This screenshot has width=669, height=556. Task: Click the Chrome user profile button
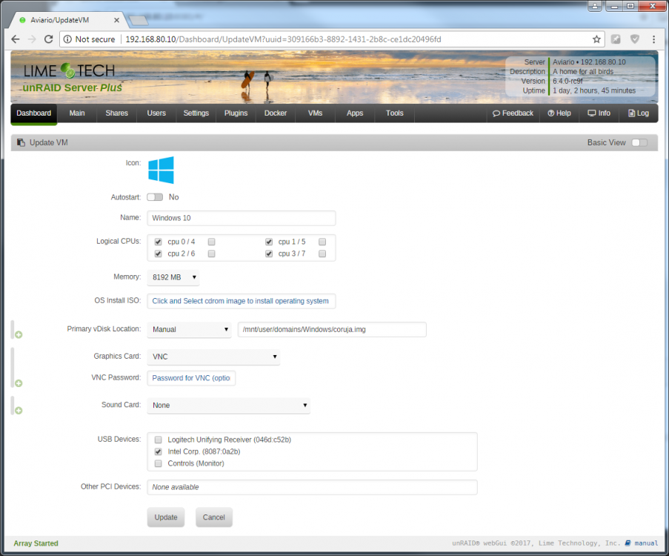point(595,6)
